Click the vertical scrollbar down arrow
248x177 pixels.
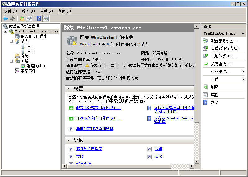point(197,161)
